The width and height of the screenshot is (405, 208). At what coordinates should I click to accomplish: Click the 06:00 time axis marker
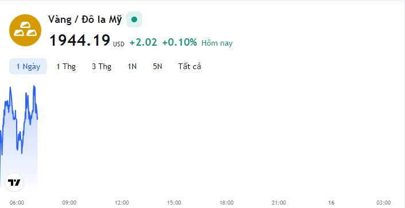[x=17, y=203]
